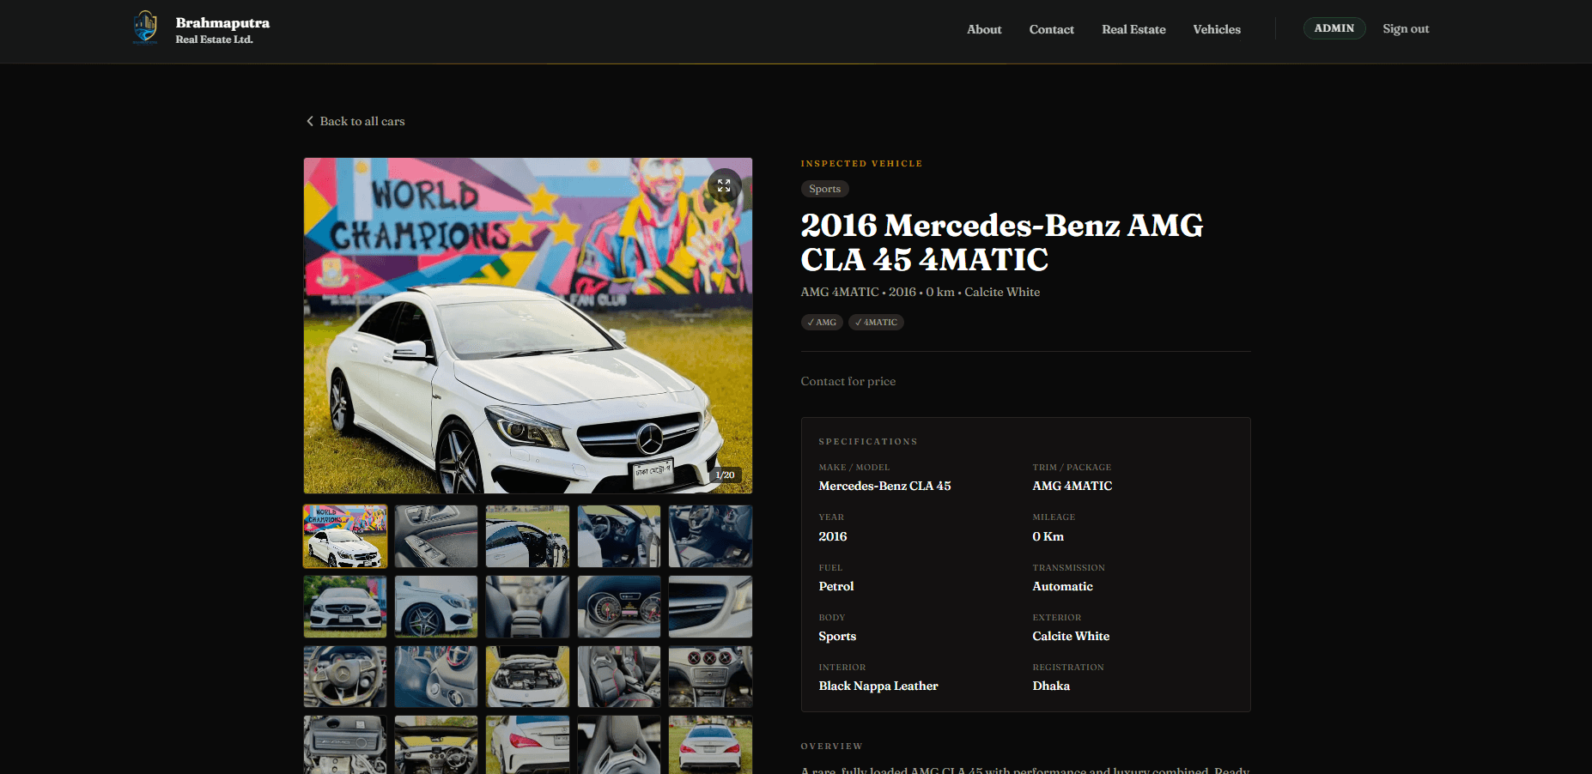This screenshot has width=1592, height=774.
Task: Click the back chevron next to 'Back to all cars'
Action: click(310, 121)
